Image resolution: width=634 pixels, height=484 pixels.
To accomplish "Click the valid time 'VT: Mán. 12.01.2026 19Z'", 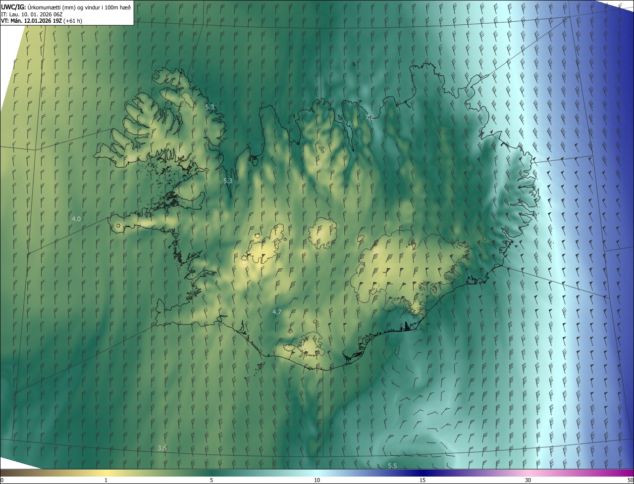I will click(31, 20).
